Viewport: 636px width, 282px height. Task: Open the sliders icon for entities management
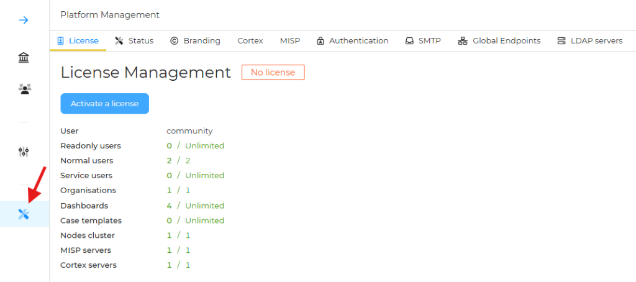point(24,152)
